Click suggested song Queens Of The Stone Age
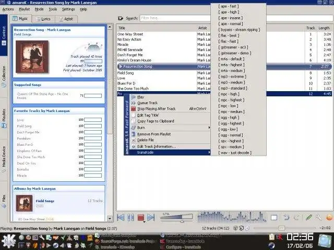The image size is (334, 250). click(x=43, y=96)
